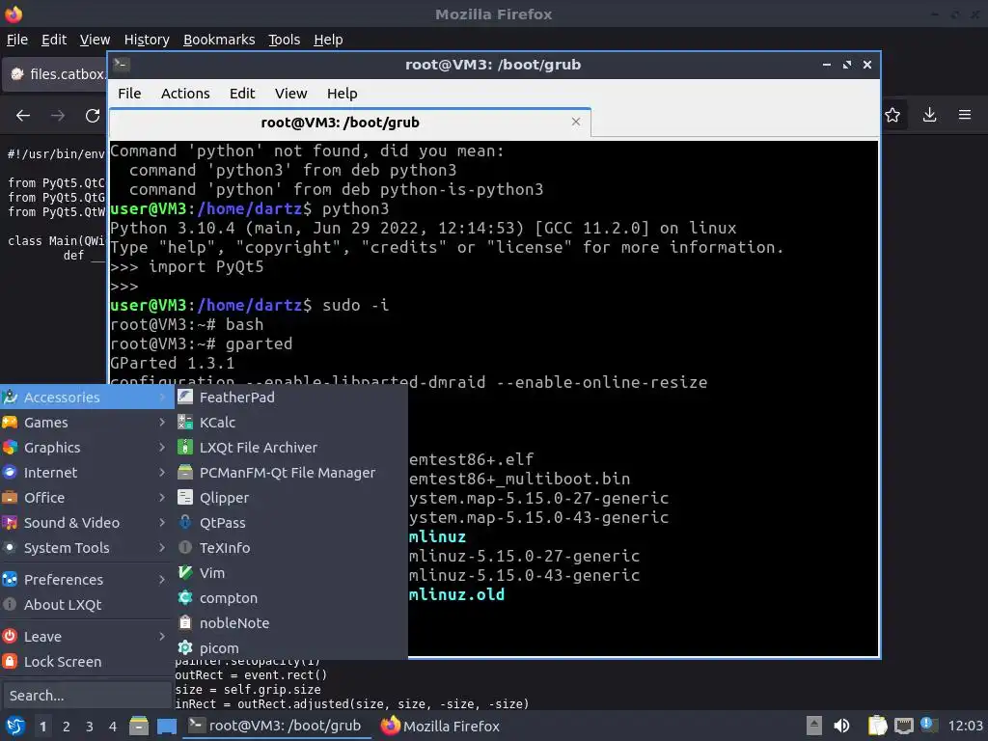The height and width of the screenshot is (741, 988).
Task: Open Firefox Tools menu
Action: pos(285,40)
